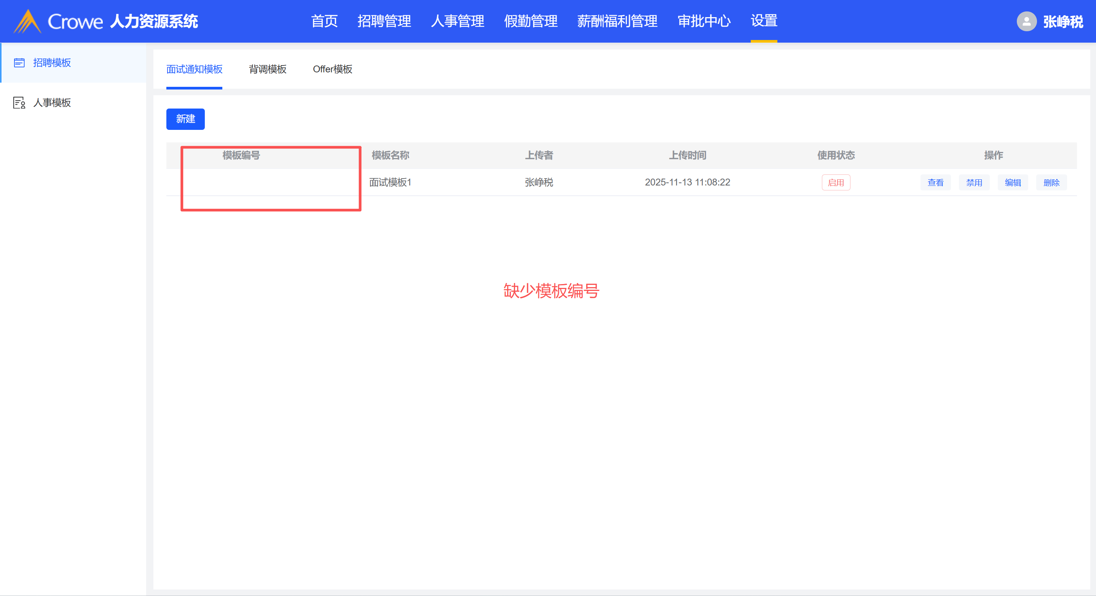The height and width of the screenshot is (596, 1096).
Task: Open the 审批中心 menu
Action: (x=704, y=21)
